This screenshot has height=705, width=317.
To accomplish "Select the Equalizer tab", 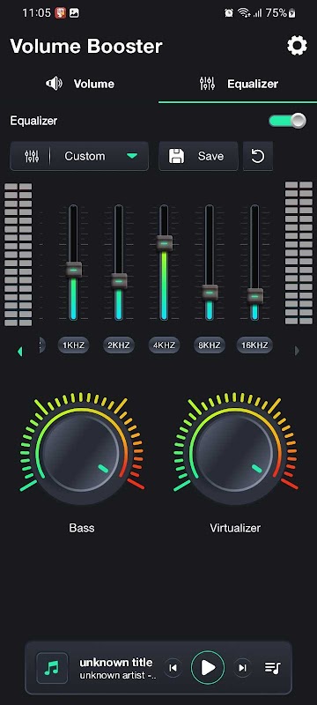I will coord(239,84).
